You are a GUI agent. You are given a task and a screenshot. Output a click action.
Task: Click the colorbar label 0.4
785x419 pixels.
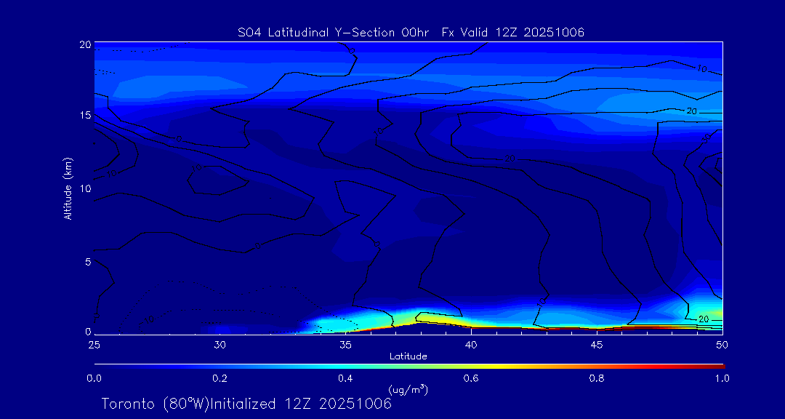(x=345, y=378)
